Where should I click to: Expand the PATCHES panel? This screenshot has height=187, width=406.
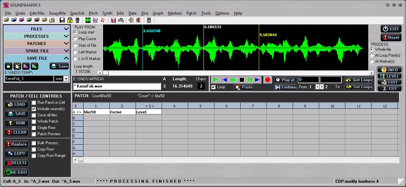point(66,44)
